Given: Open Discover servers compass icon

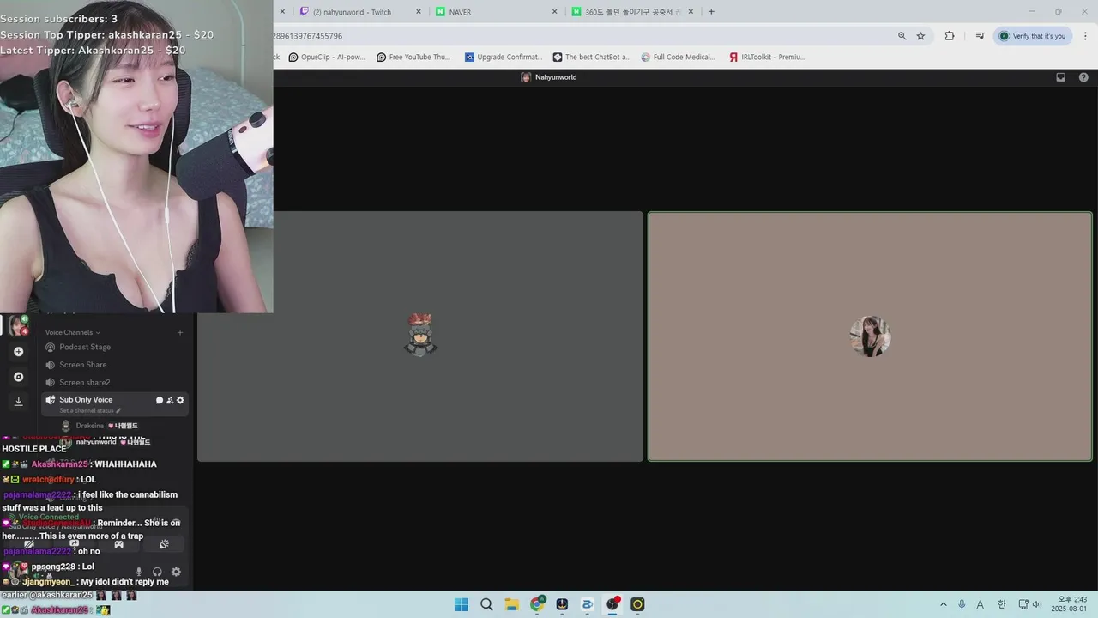Looking at the screenshot, I should pos(18,377).
